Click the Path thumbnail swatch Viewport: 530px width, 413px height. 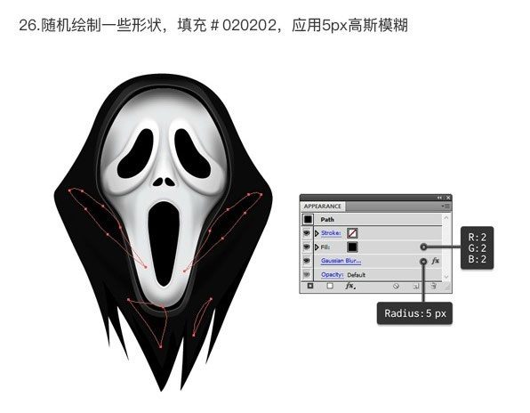(x=308, y=220)
